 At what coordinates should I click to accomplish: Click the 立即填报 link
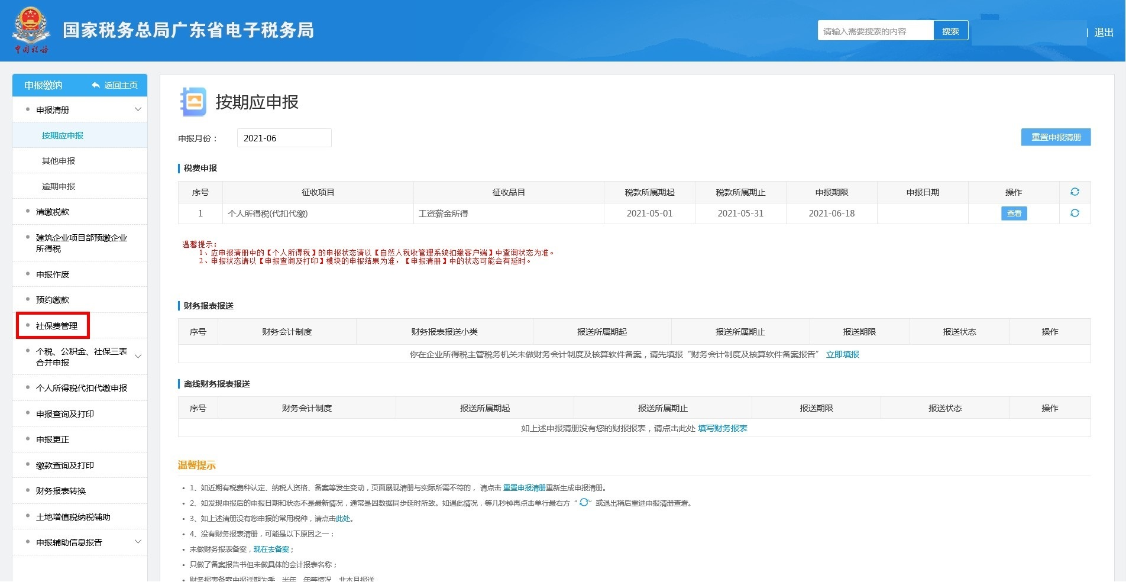842,354
